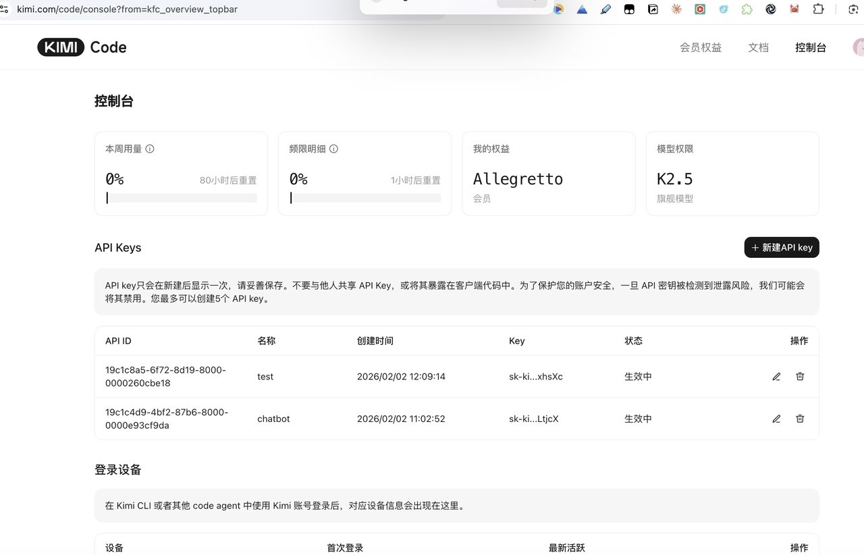Open the green puzzle piece extension
This screenshot has width=864, height=555.
[747, 9]
